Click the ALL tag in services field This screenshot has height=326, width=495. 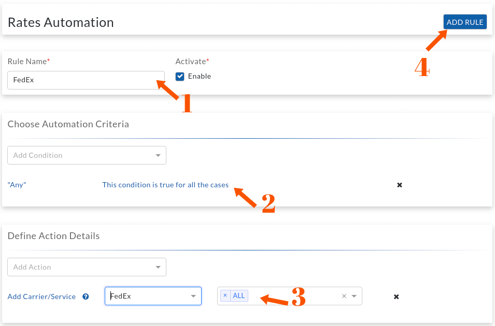coord(239,296)
